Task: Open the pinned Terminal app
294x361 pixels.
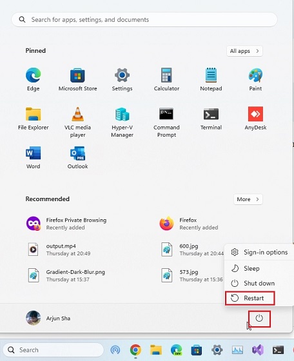Action: pos(211,119)
